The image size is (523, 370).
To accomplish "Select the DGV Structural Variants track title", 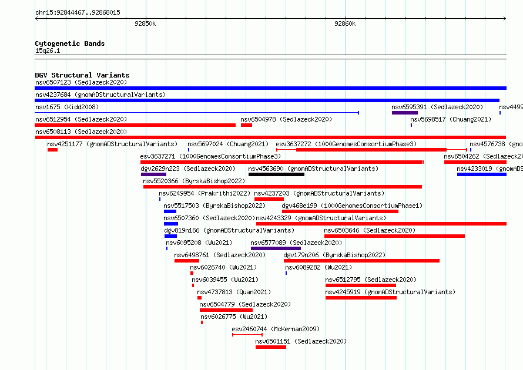I will pyautogui.click(x=82, y=75).
